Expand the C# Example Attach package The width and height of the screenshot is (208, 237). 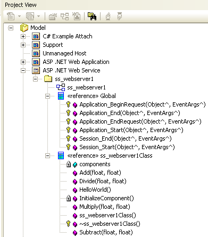(x=23, y=36)
